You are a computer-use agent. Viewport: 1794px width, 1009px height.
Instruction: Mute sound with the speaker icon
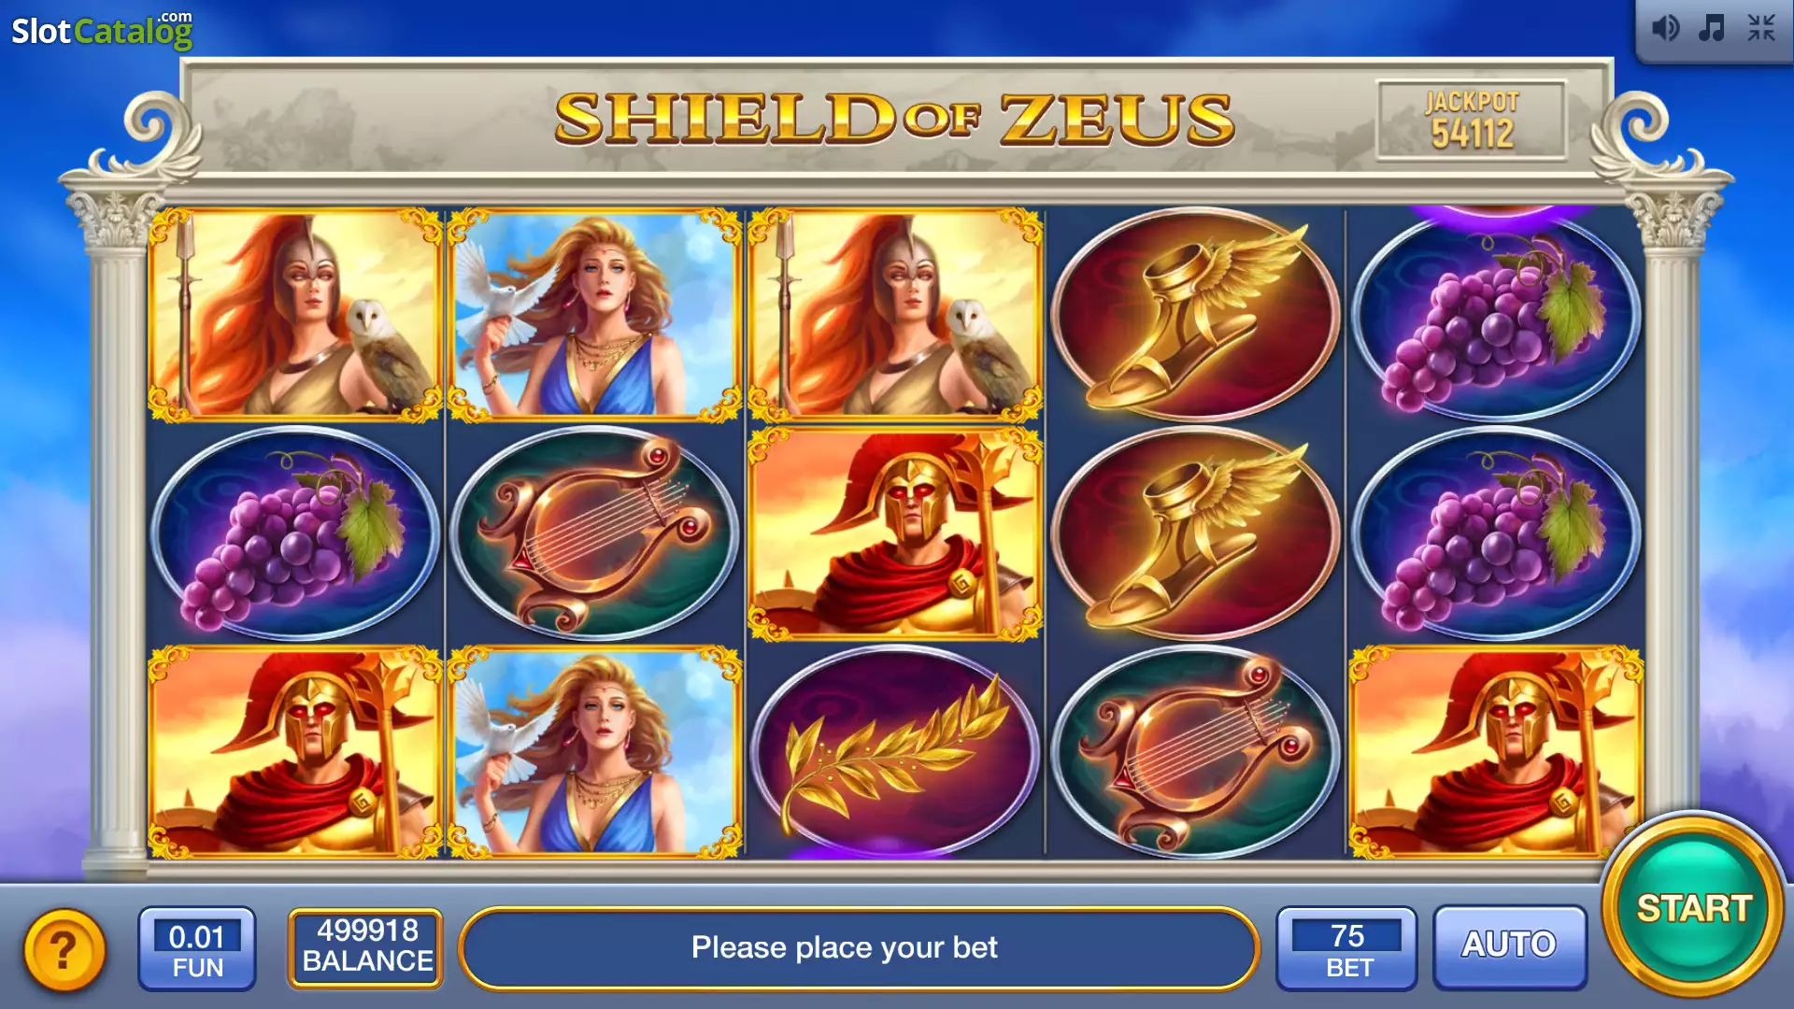click(1665, 28)
